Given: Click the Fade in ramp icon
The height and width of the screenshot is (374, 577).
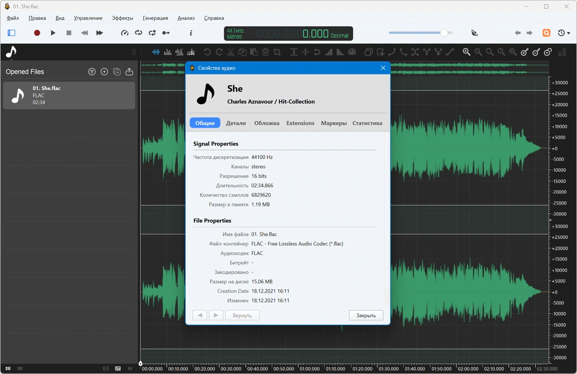Looking at the screenshot, I should tap(328, 52).
